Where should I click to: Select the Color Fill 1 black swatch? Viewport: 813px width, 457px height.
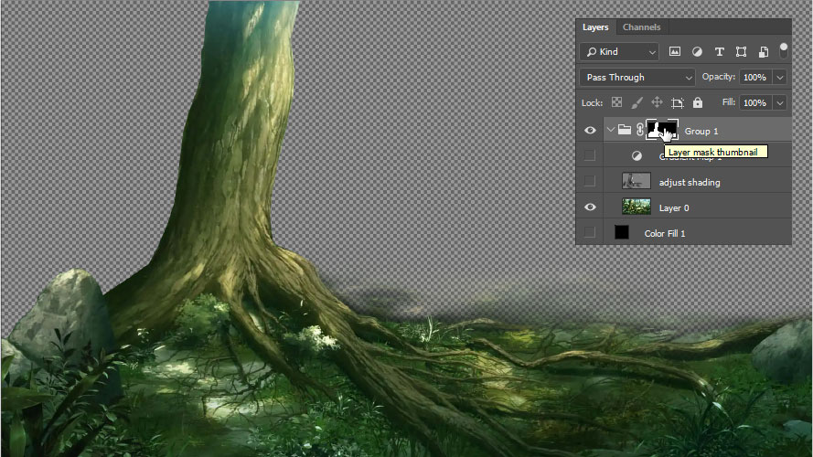622,233
